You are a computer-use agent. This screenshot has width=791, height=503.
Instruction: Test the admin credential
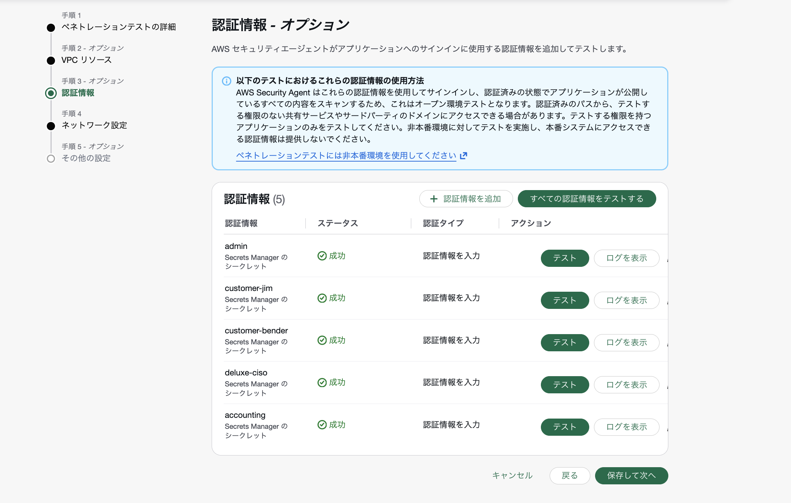pos(565,258)
